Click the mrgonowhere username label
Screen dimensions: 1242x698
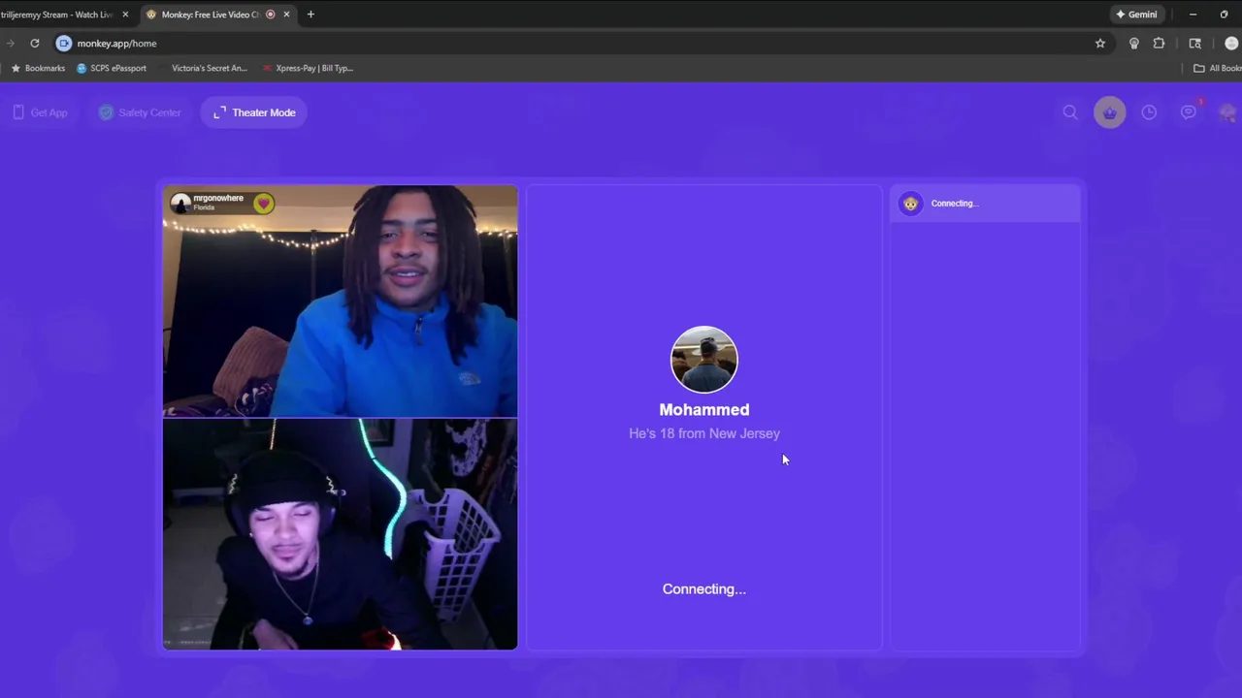tap(218, 198)
